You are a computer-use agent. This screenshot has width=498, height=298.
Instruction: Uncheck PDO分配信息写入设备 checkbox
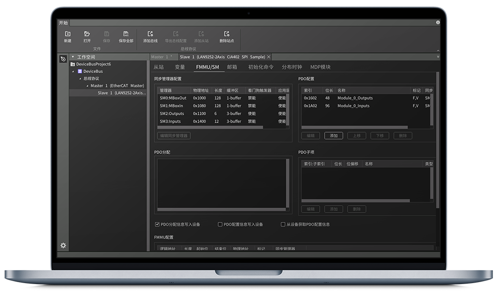[x=157, y=224]
